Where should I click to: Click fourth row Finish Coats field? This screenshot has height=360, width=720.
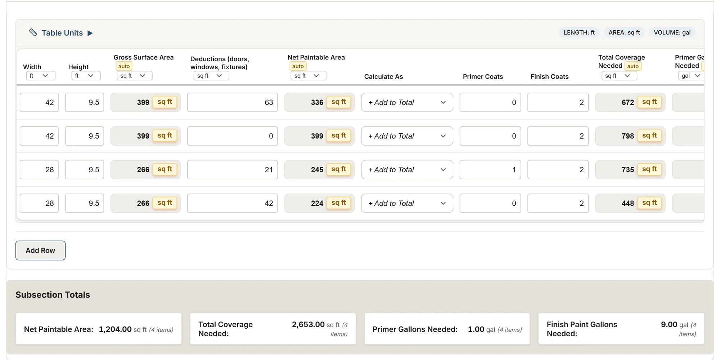(558, 203)
